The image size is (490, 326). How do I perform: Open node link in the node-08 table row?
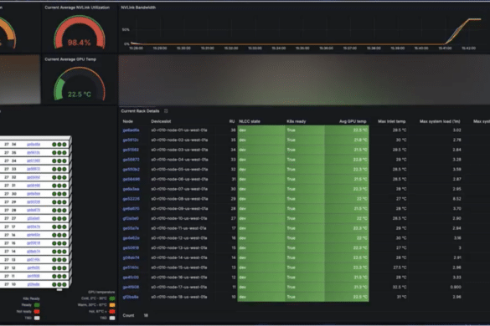pyautogui.click(x=131, y=199)
